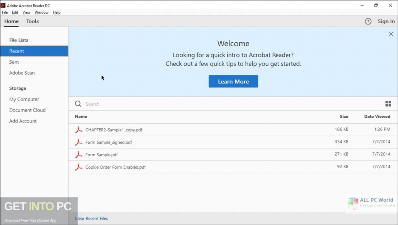The image size is (398, 225).
Task: Click PDF icon beside Form Sample.pdf
Action: pos(79,155)
